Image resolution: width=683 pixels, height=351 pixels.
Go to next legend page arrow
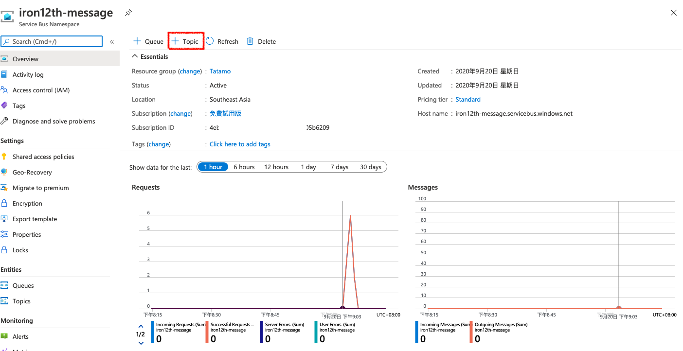(141, 343)
